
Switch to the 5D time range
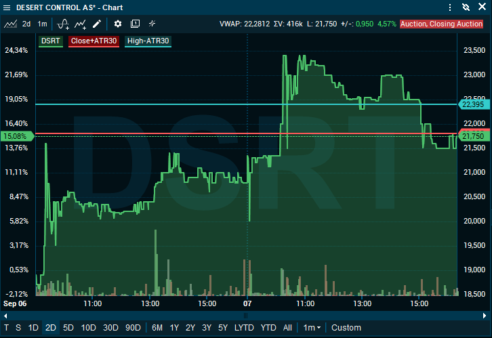click(x=68, y=328)
